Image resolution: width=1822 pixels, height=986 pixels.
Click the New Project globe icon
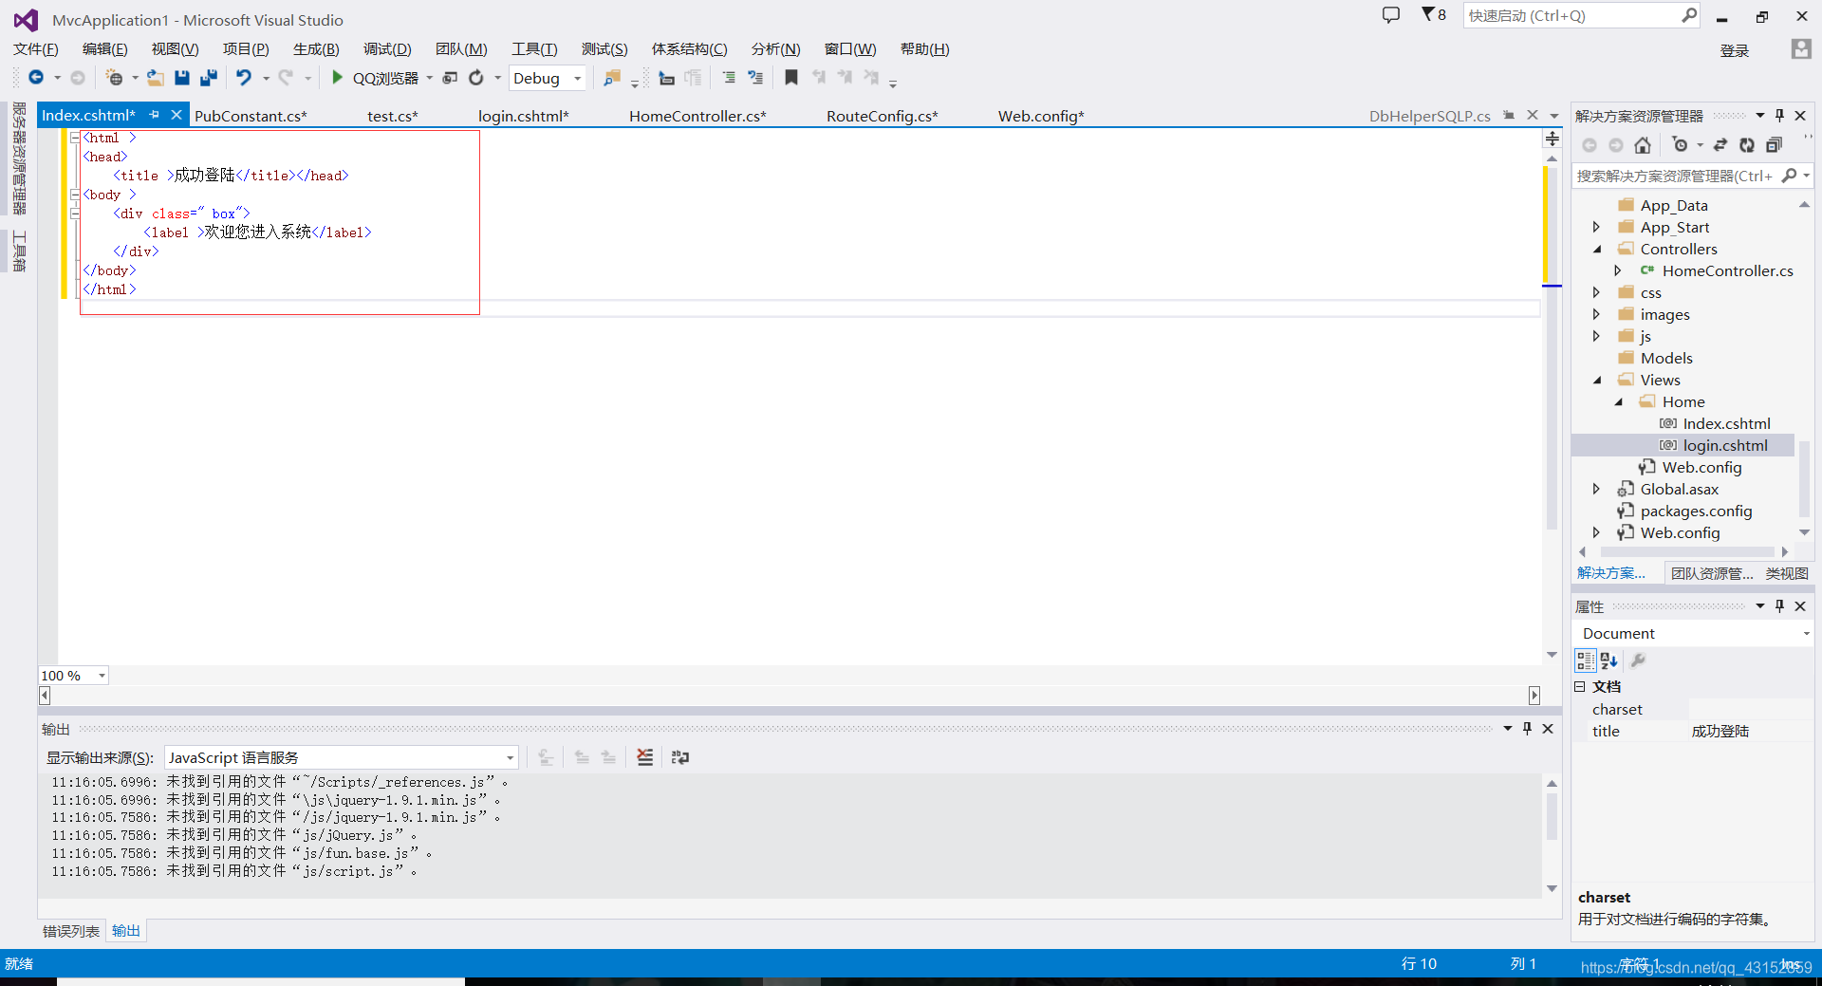[x=115, y=78]
